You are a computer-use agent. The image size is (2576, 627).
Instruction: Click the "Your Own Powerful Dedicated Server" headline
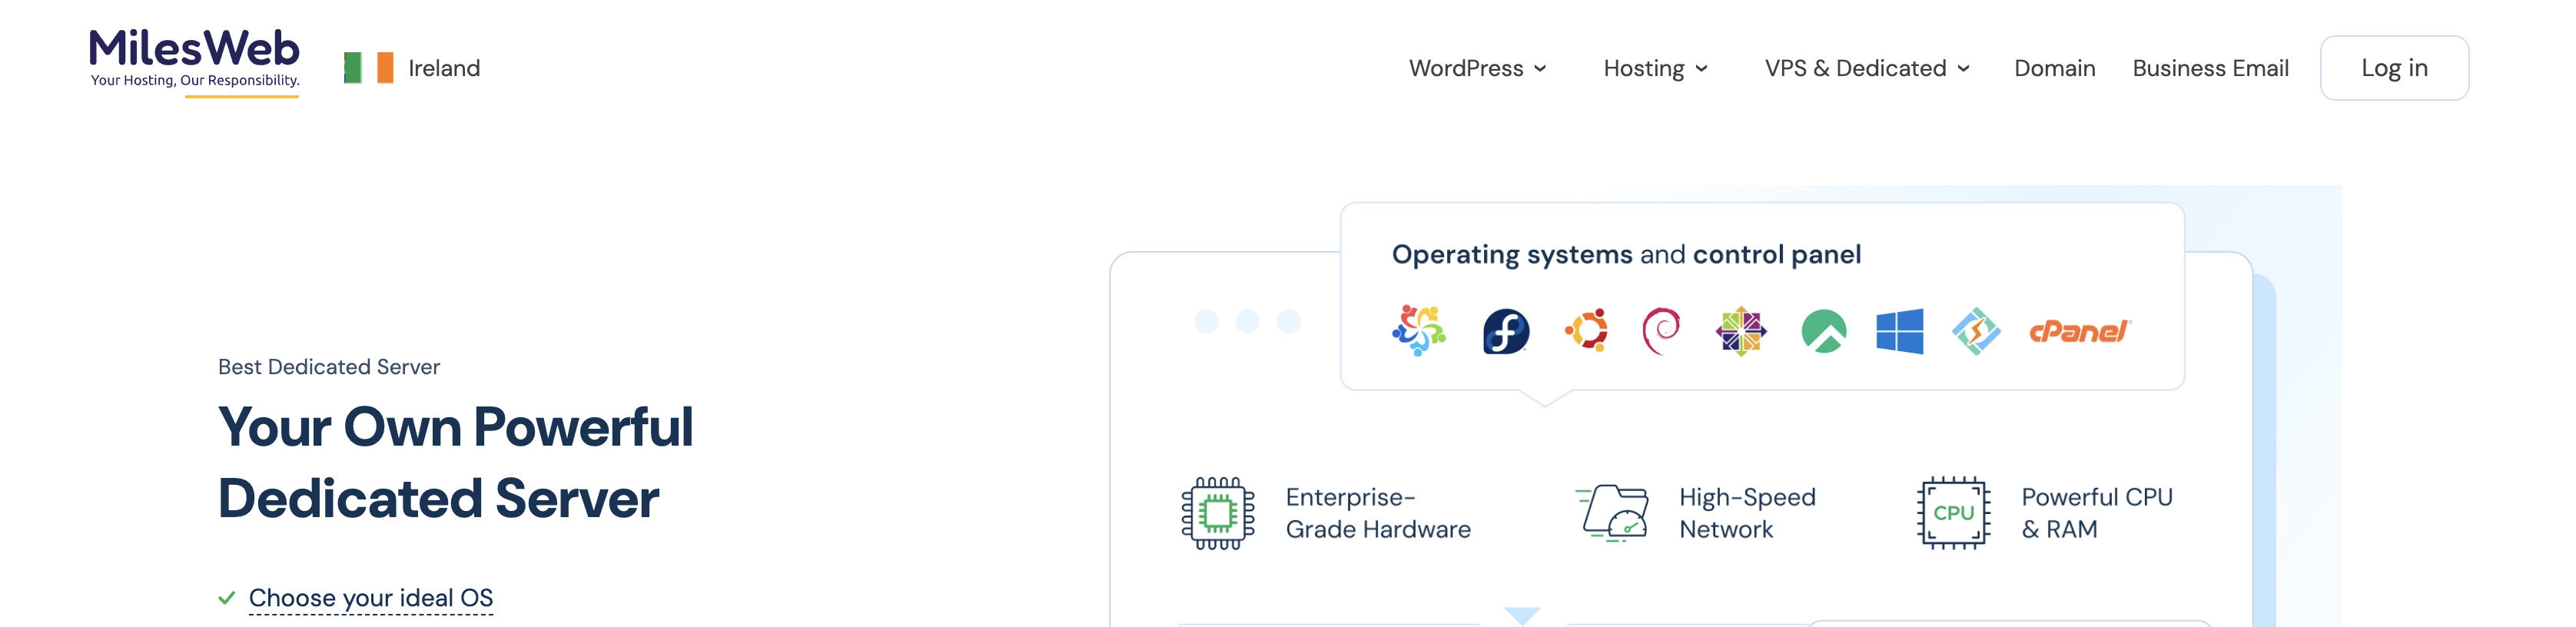pyautogui.click(x=455, y=462)
